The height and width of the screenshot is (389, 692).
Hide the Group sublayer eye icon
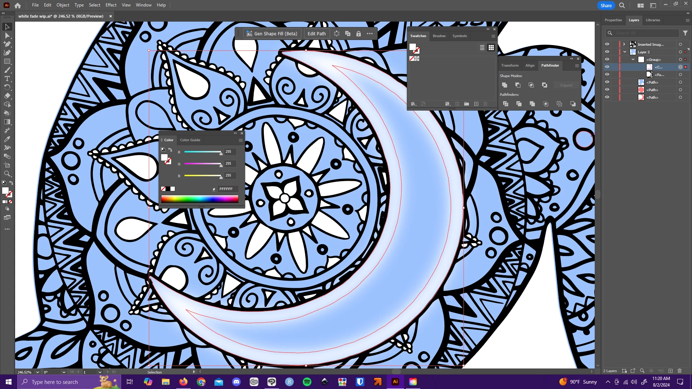pos(607,59)
